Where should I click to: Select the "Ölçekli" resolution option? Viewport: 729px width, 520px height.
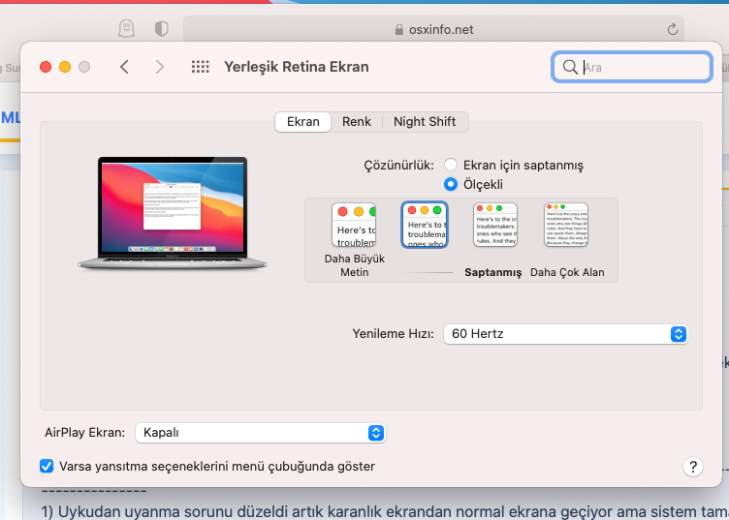451,184
